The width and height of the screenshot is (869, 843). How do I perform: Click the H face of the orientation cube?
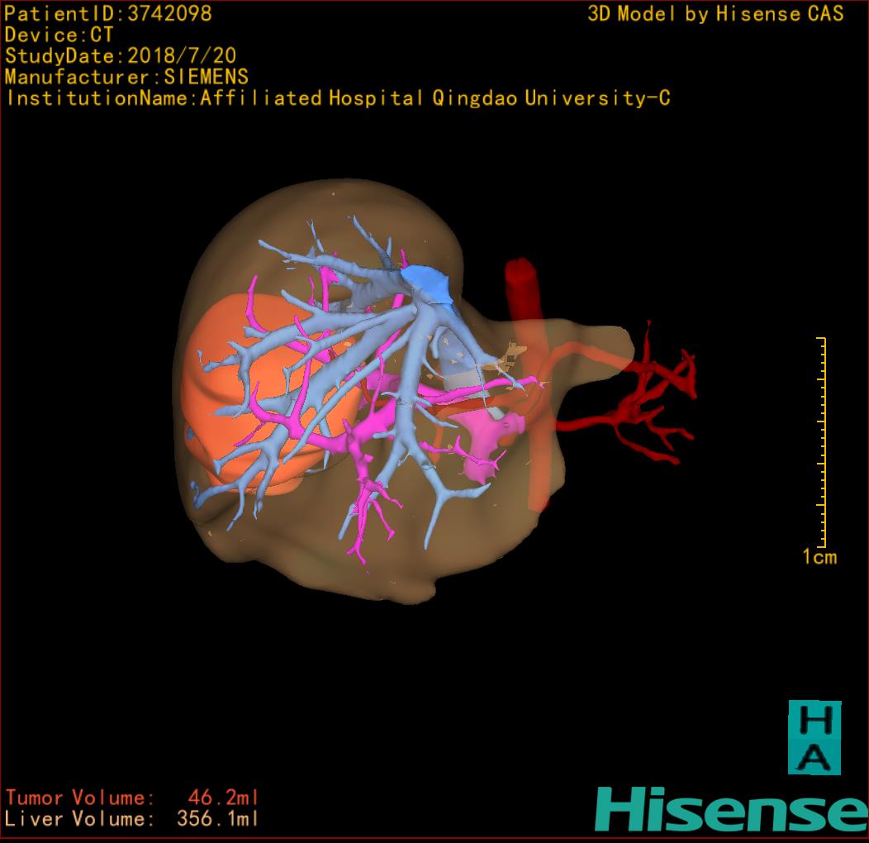pyautogui.click(x=814, y=719)
